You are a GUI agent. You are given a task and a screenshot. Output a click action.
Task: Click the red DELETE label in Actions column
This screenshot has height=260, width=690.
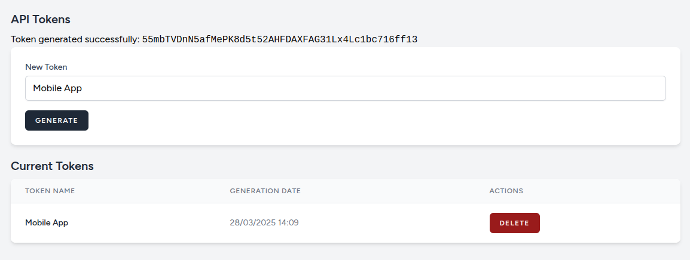pos(514,223)
